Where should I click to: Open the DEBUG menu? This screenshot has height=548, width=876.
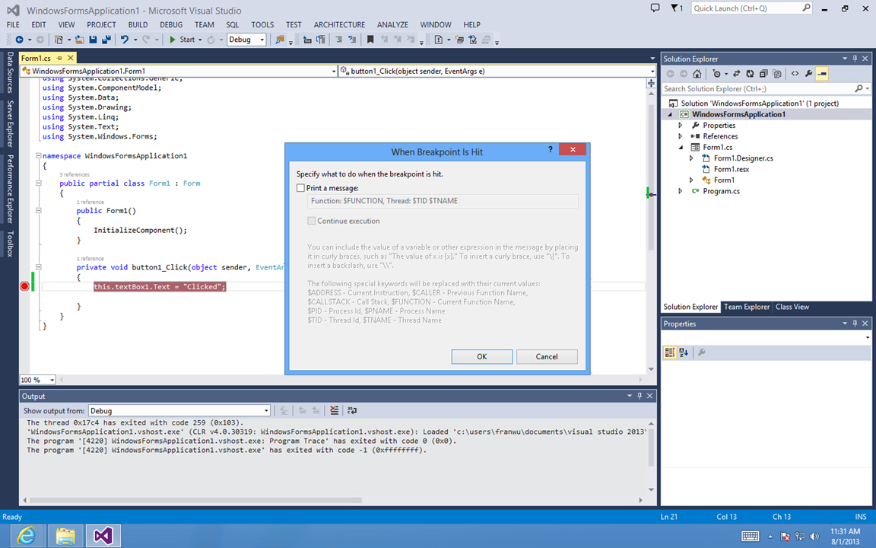click(171, 24)
